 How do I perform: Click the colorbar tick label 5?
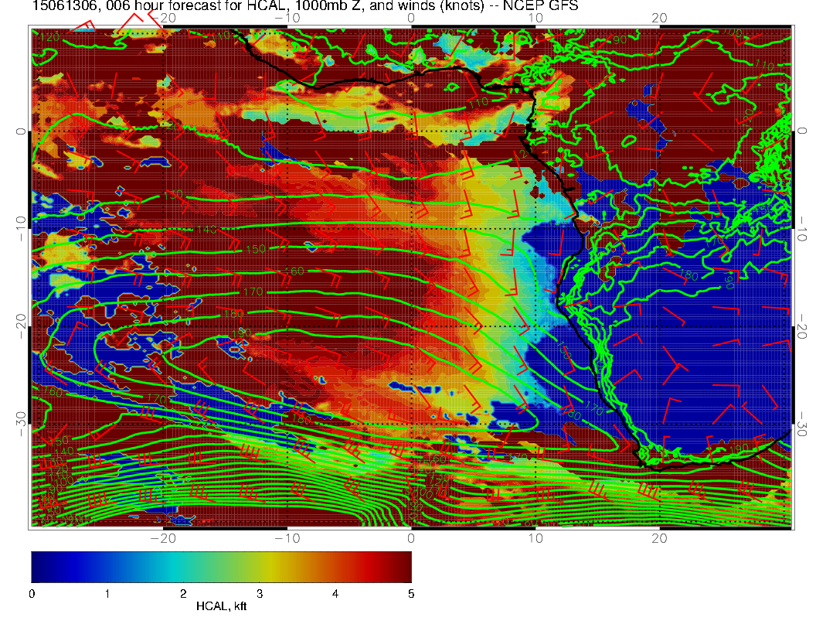[x=411, y=594]
